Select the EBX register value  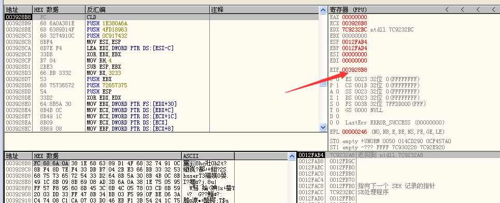click(354, 36)
